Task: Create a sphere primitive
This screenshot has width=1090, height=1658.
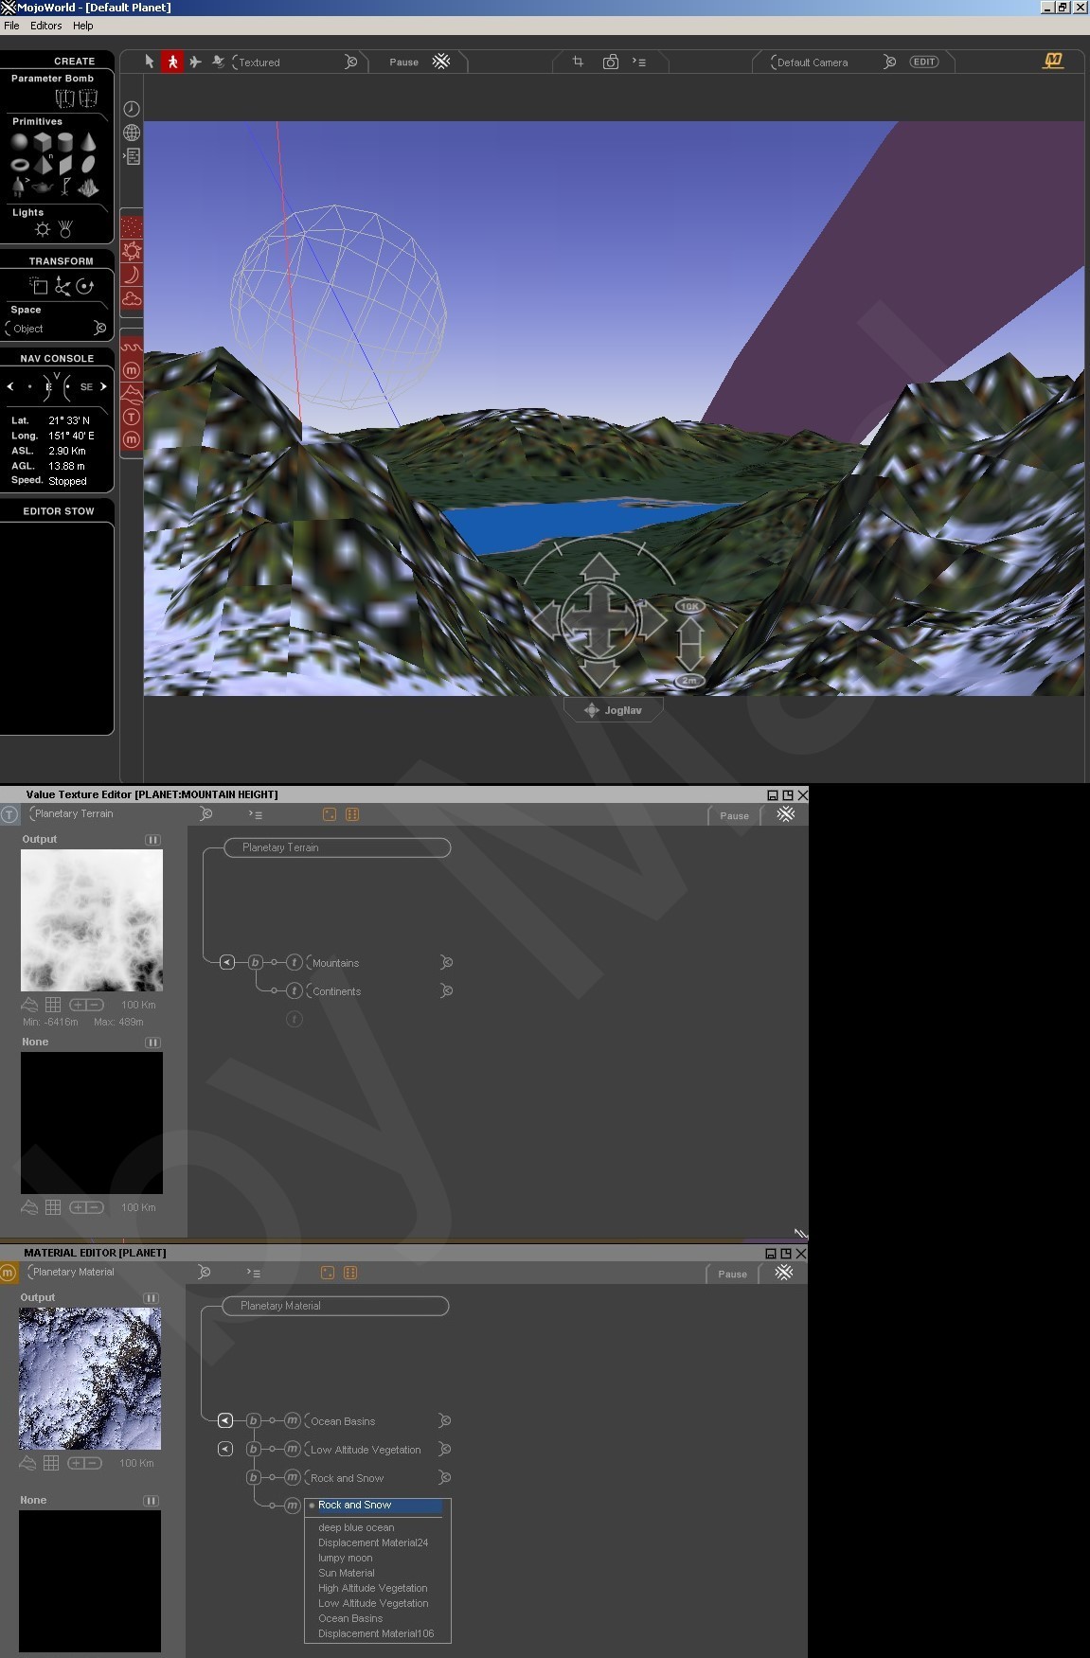Action: [x=20, y=142]
